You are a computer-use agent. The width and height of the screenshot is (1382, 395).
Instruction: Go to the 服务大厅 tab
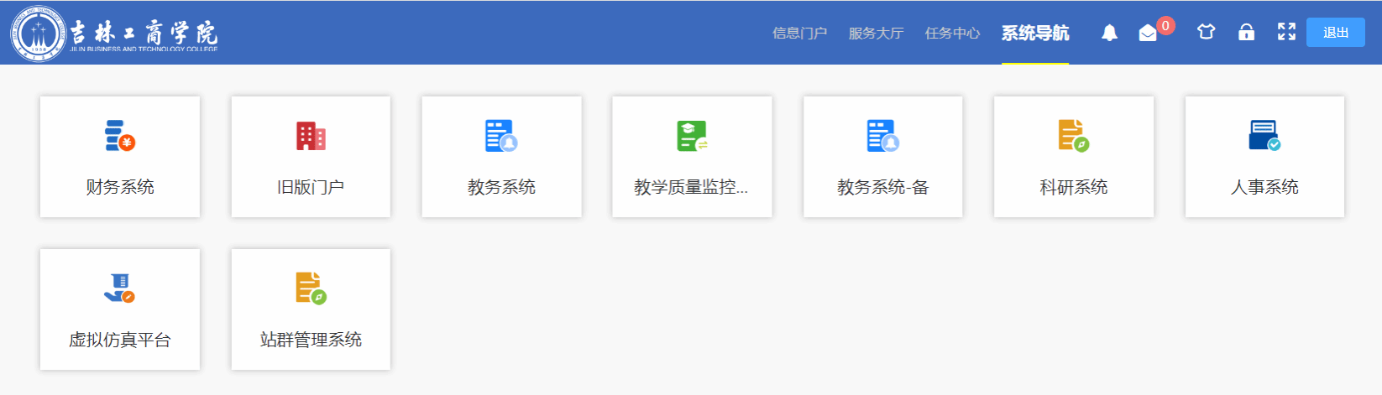click(x=876, y=33)
